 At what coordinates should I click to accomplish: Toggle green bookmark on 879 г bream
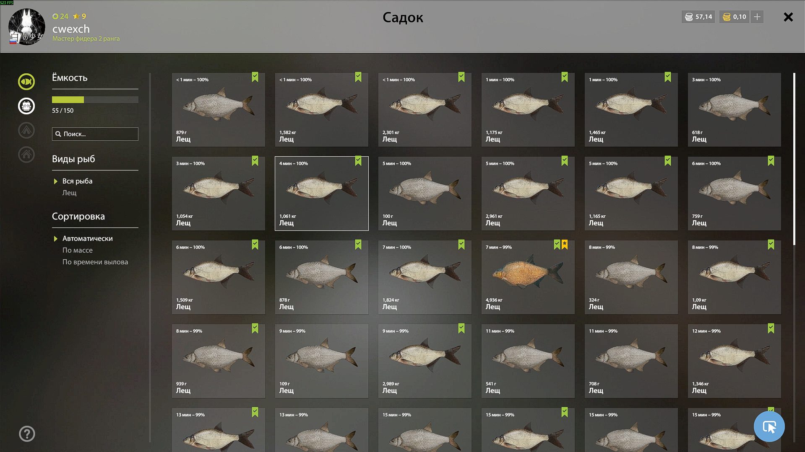[x=255, y=77]
